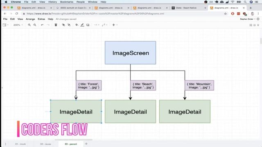Click the Spotlight search icon
The height and width of the screenshot is (147, 262).
coord(245,2)
